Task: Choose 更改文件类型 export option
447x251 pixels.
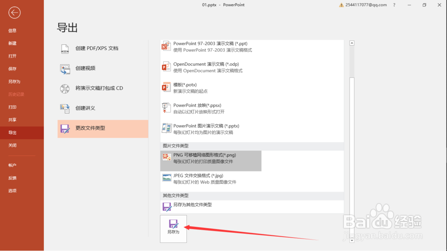Action: [x=103, y=129]
